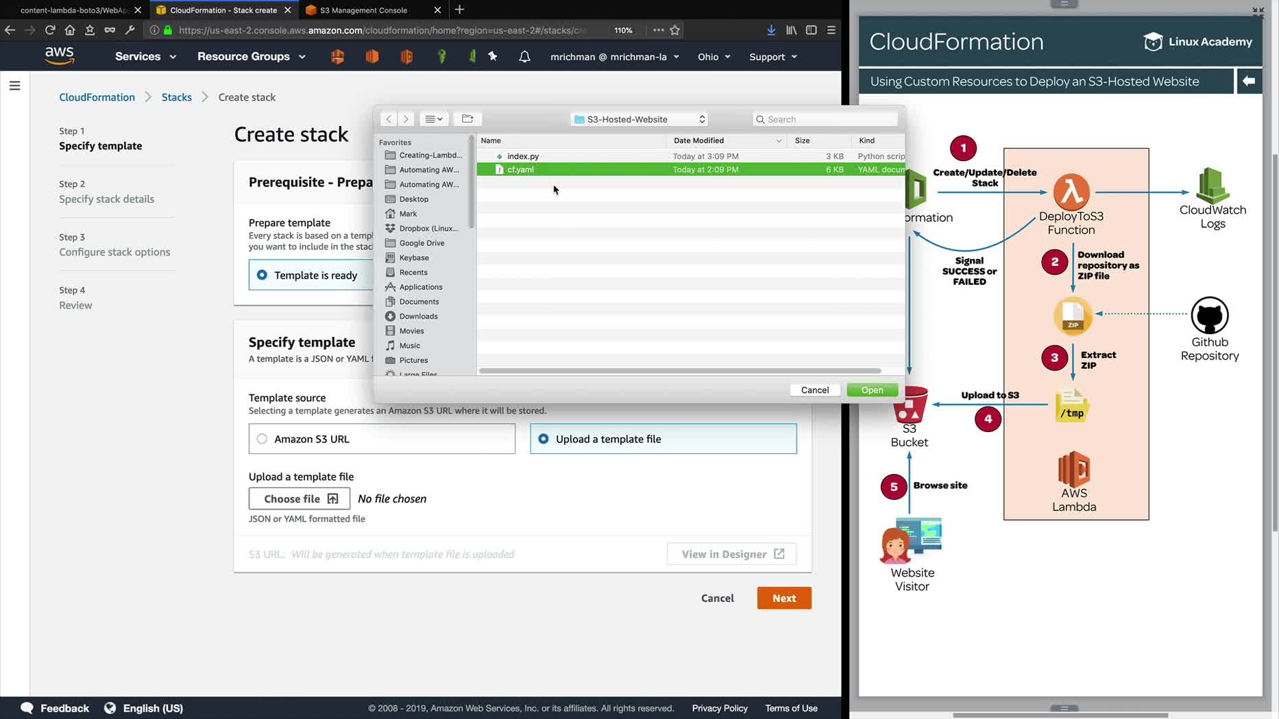The image size is (1279, 719).
Task: Open the Firefox hamburger menu
Action: tap(831, 30)
